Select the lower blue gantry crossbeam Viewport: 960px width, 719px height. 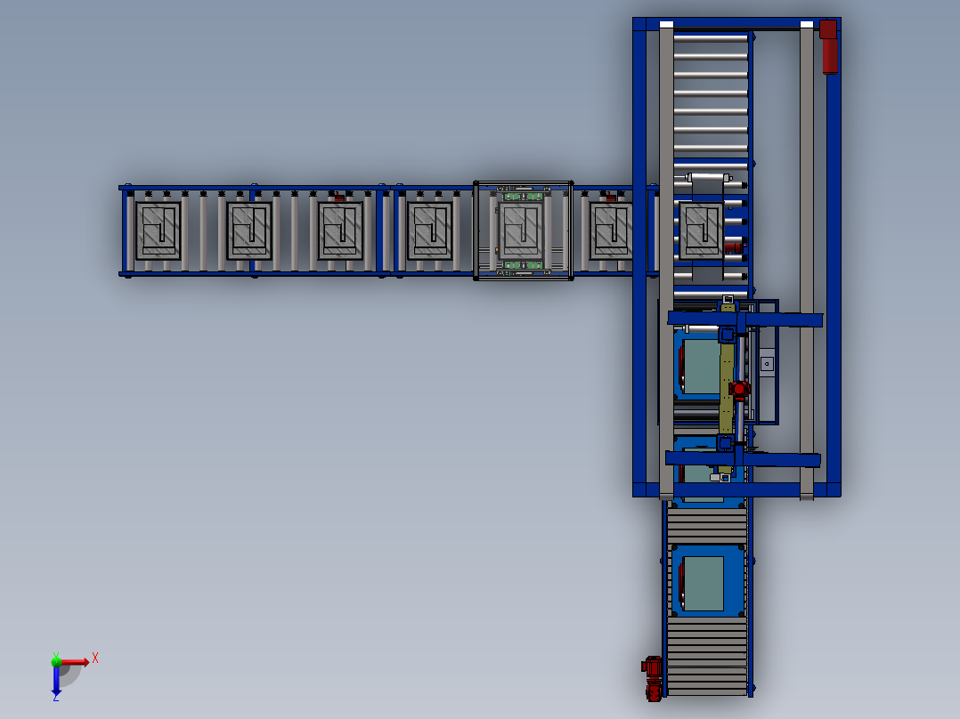click(x=743, y=459)
